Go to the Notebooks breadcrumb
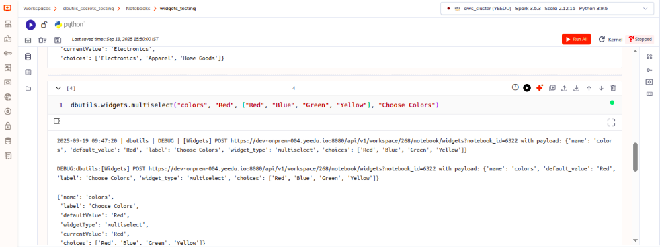The height and width of the screenshot is (247, 660). click(x=138, y=9)
